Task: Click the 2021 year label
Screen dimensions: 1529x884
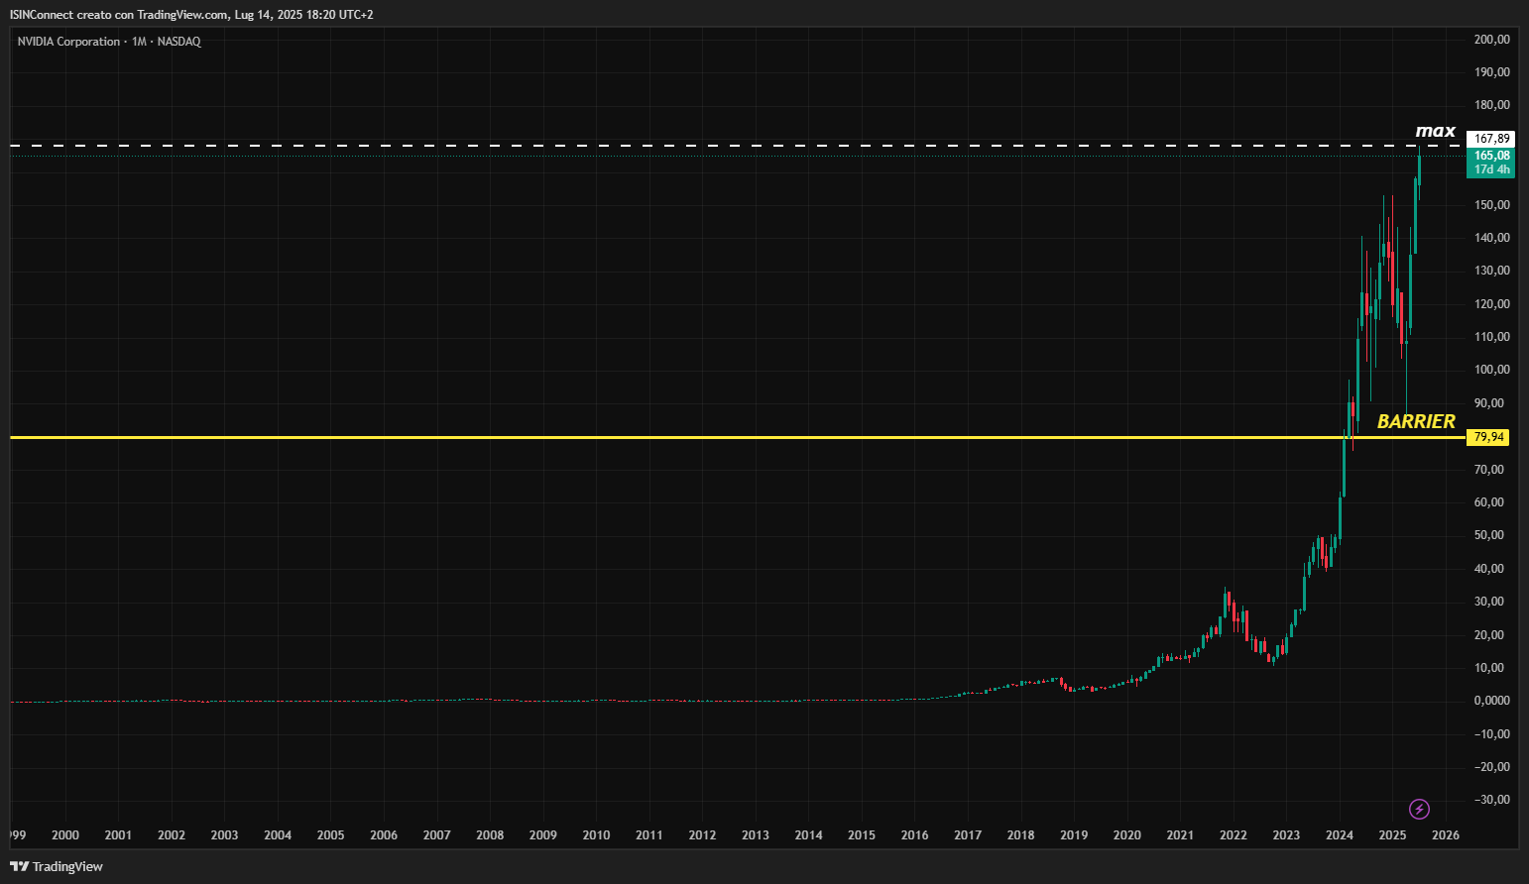Action: [1180, 835]
